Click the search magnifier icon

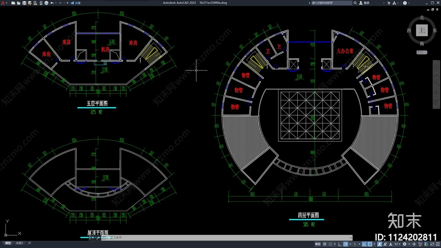click(355, 3)
